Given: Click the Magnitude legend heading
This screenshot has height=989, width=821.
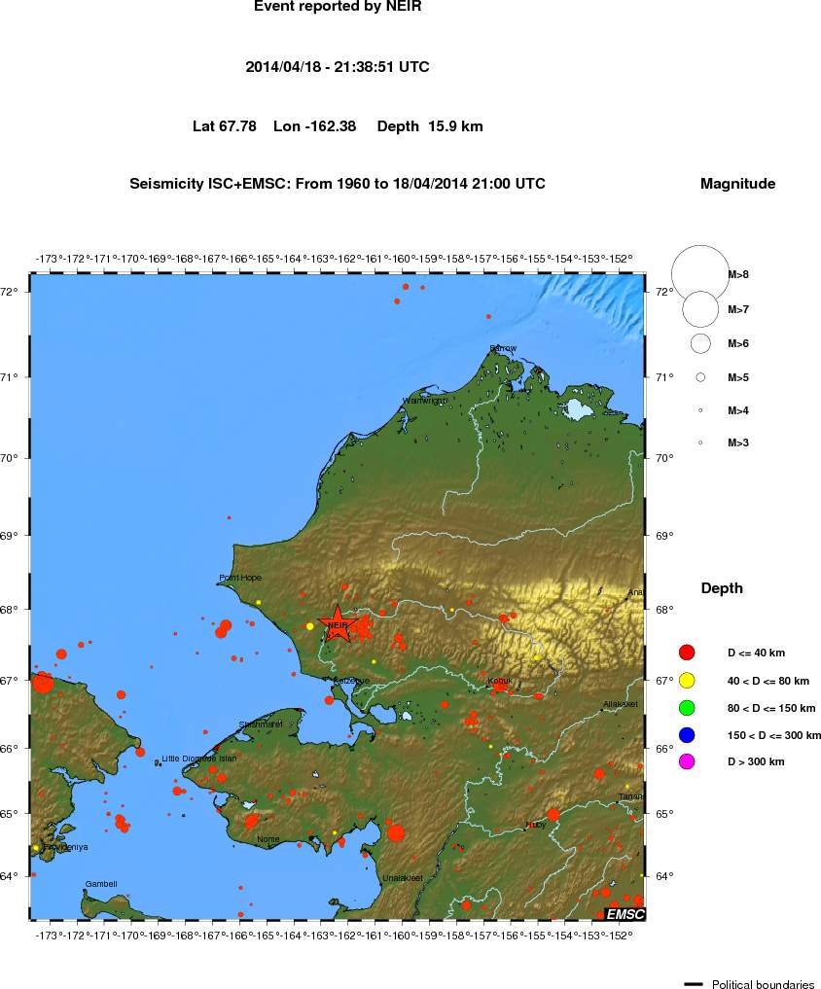Looking at the screenshot, I should pos(737,184).
